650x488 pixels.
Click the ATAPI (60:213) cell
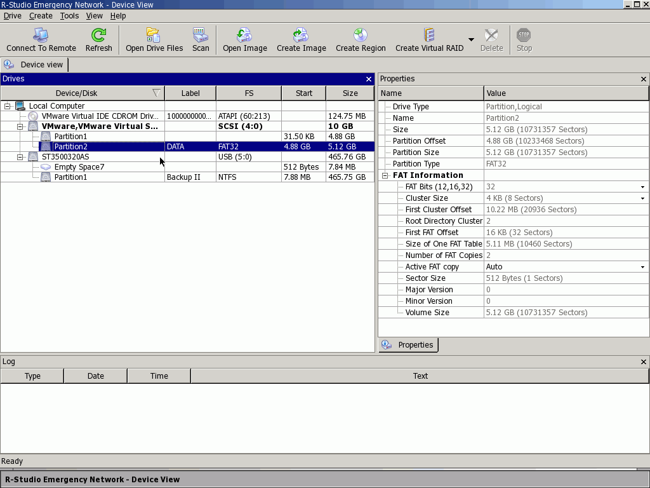tap(249, 116)
